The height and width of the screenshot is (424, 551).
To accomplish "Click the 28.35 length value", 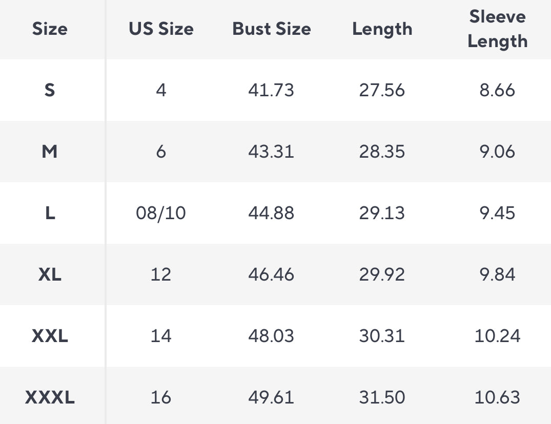I will point(382,152).
